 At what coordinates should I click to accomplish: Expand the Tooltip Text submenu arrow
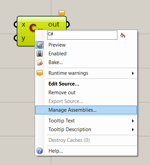click(x=133, y=121)
